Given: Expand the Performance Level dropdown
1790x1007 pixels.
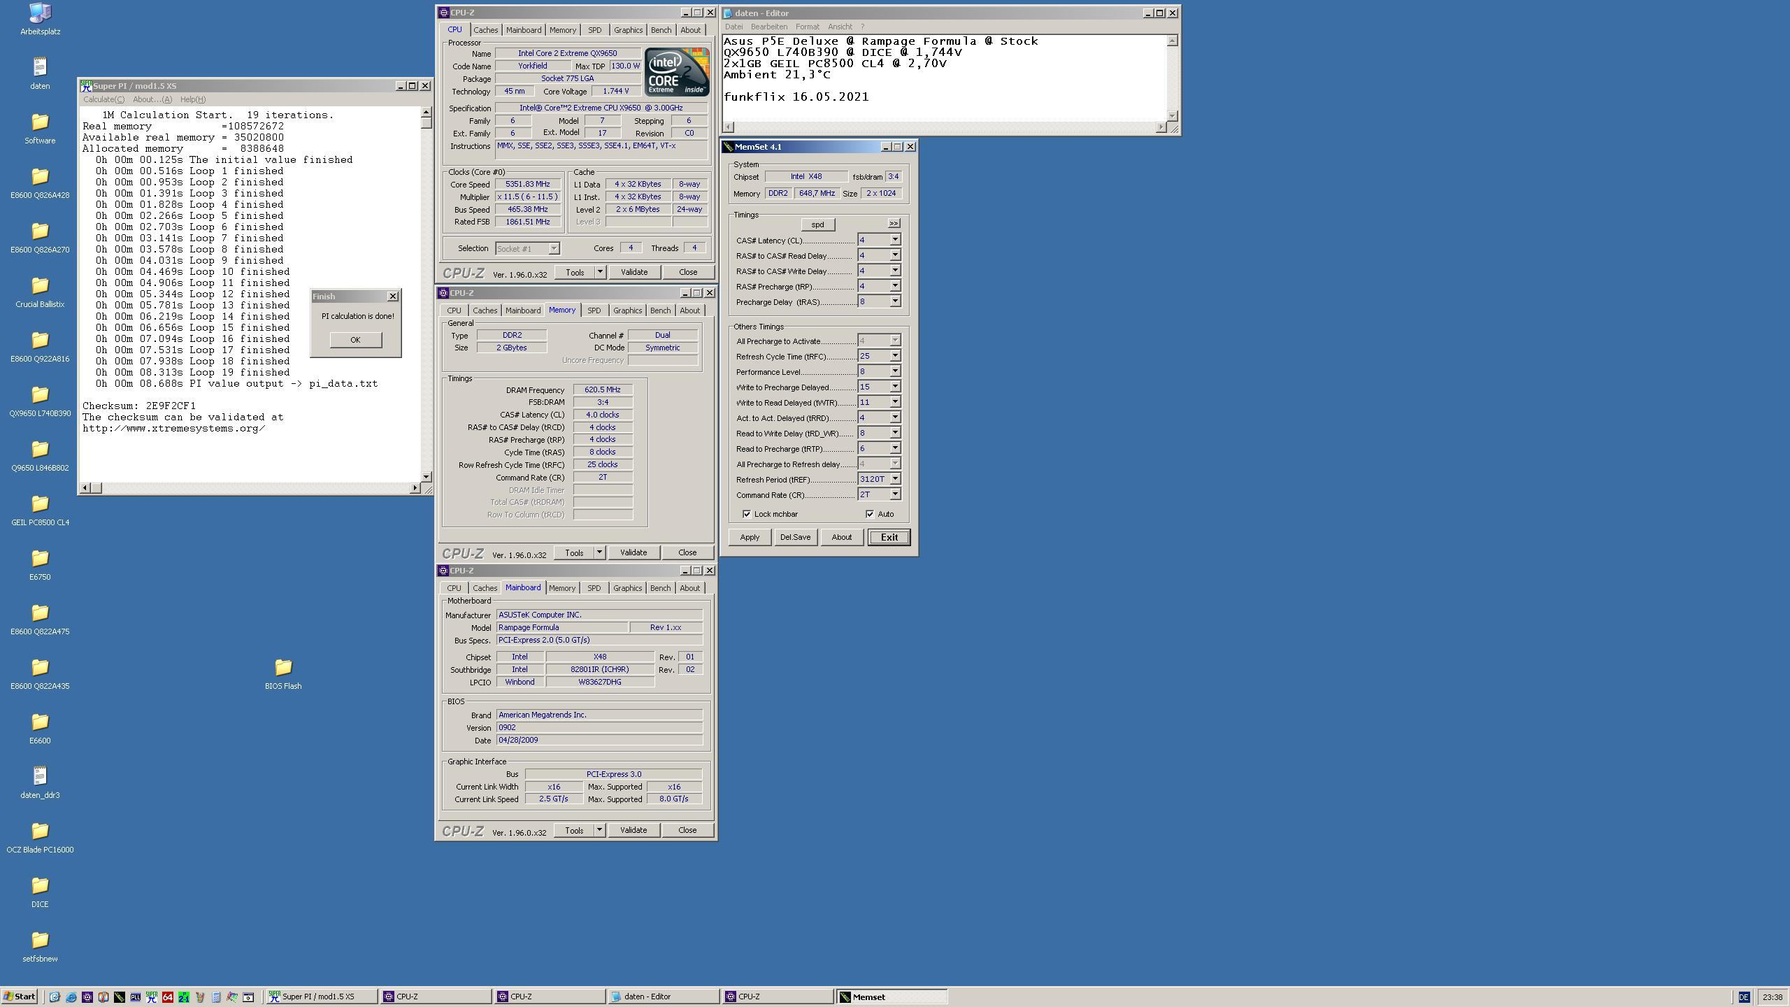Looking at the screenshot, I should click(894, 371).
